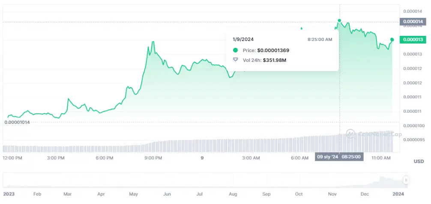
Task: Select 2024 at the navigator end
Action: [x=398, y=194]
